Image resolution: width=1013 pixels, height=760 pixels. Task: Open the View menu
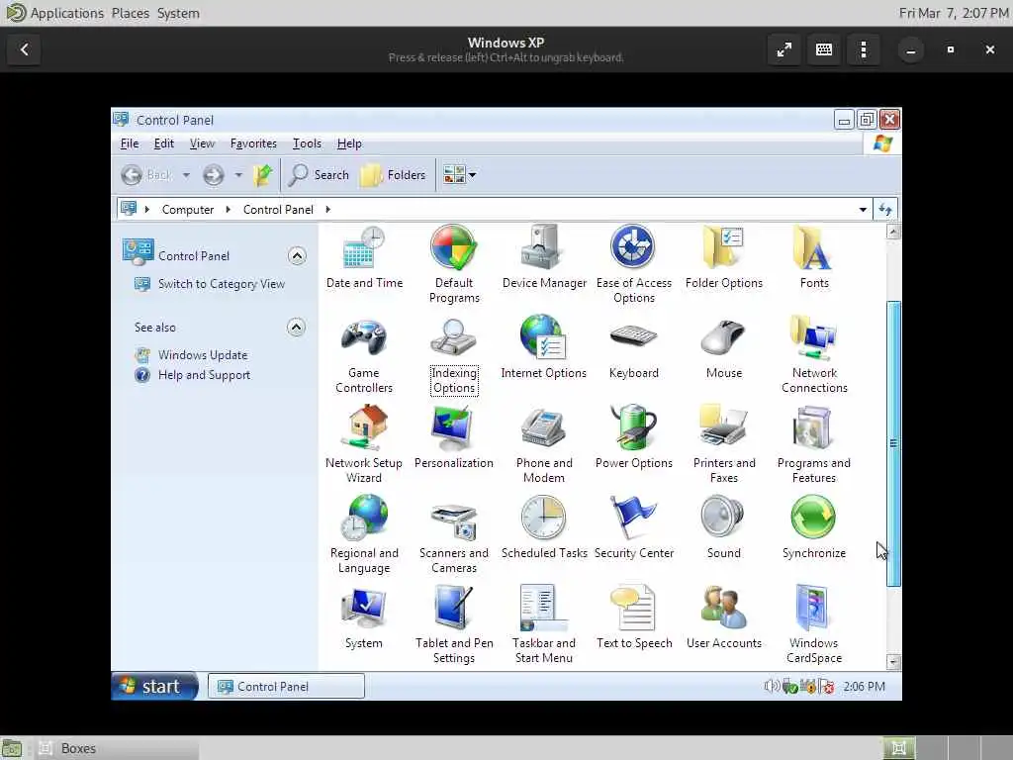[202, 143]
